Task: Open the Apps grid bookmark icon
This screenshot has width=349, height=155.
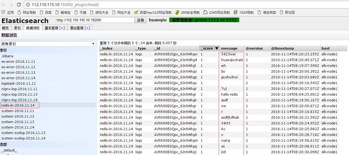Action: pyautogui.click(x=3, y=12)
